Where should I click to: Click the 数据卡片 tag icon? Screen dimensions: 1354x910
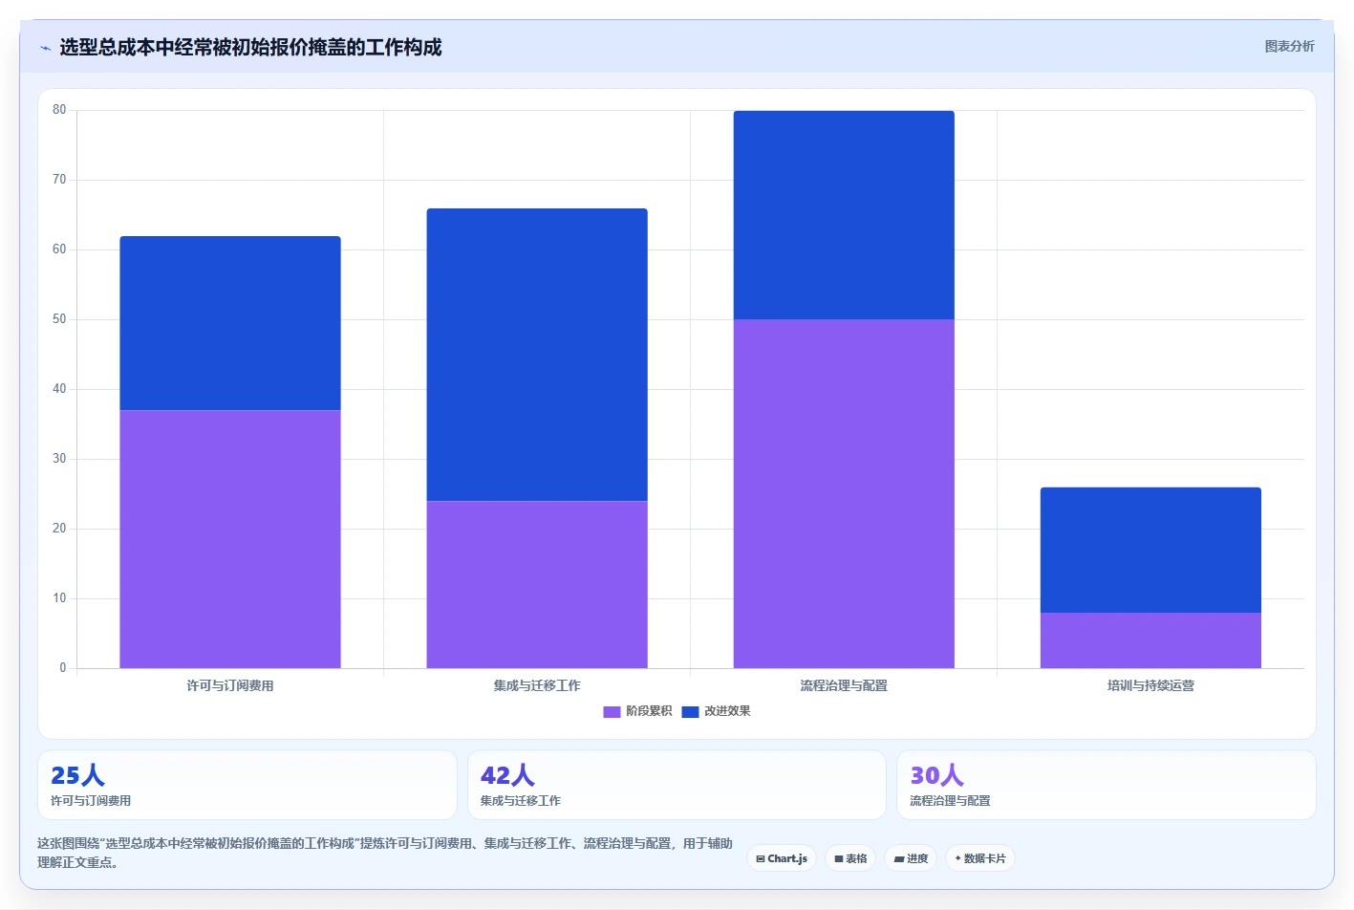(957, 858)
